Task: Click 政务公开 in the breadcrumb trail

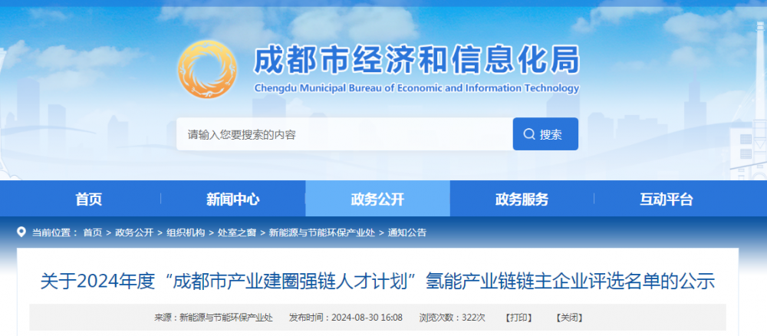Action: pyautogui.click(x=134, y=232)
